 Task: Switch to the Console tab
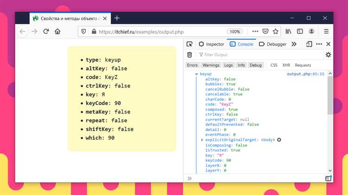tap(241, 44)
